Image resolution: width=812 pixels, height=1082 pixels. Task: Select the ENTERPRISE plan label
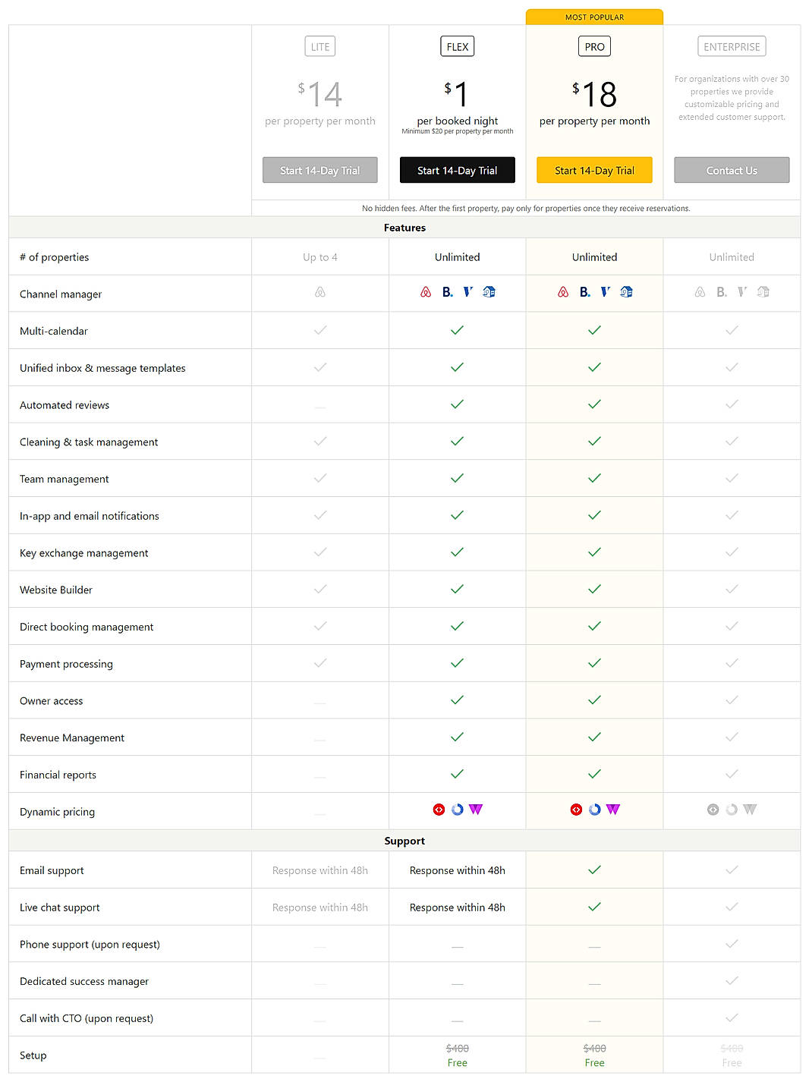(731, 46)
